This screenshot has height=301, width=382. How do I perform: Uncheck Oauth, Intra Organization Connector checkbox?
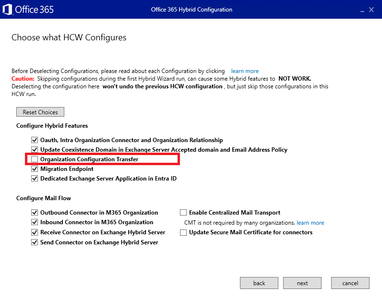[35, 140]
